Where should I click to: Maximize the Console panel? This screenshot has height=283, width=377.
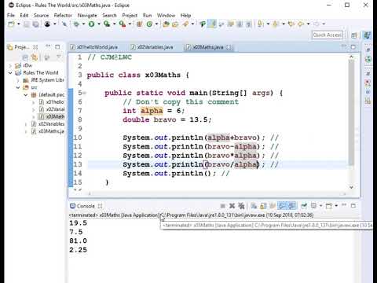[353, 206]
